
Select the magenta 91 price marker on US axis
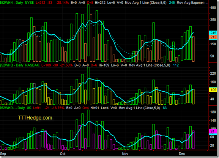213,131
